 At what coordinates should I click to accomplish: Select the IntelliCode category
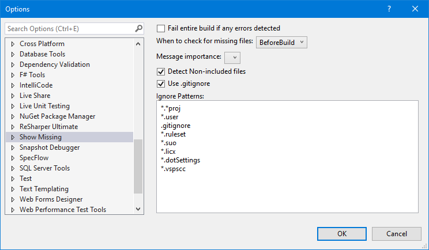click(x=36, y=85)
